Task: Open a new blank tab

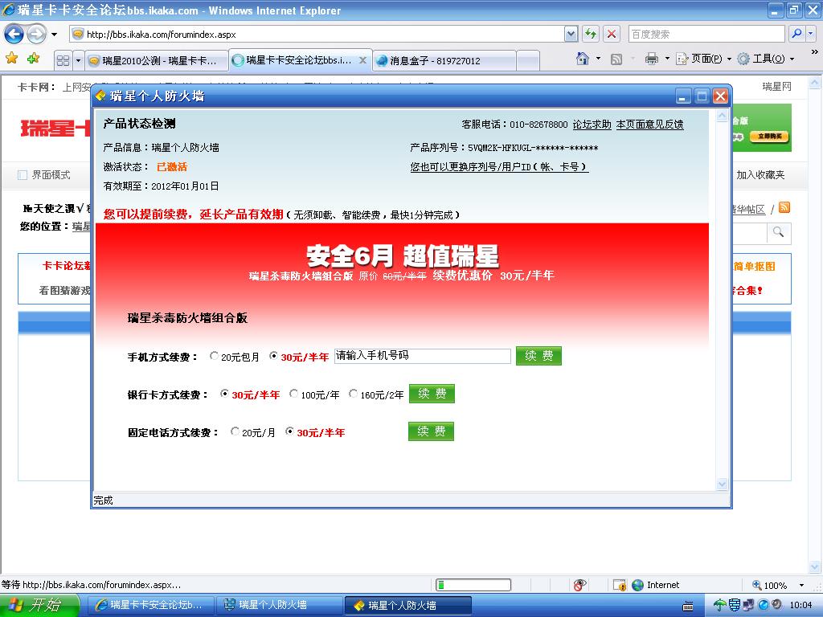Action: pos(528,60)
